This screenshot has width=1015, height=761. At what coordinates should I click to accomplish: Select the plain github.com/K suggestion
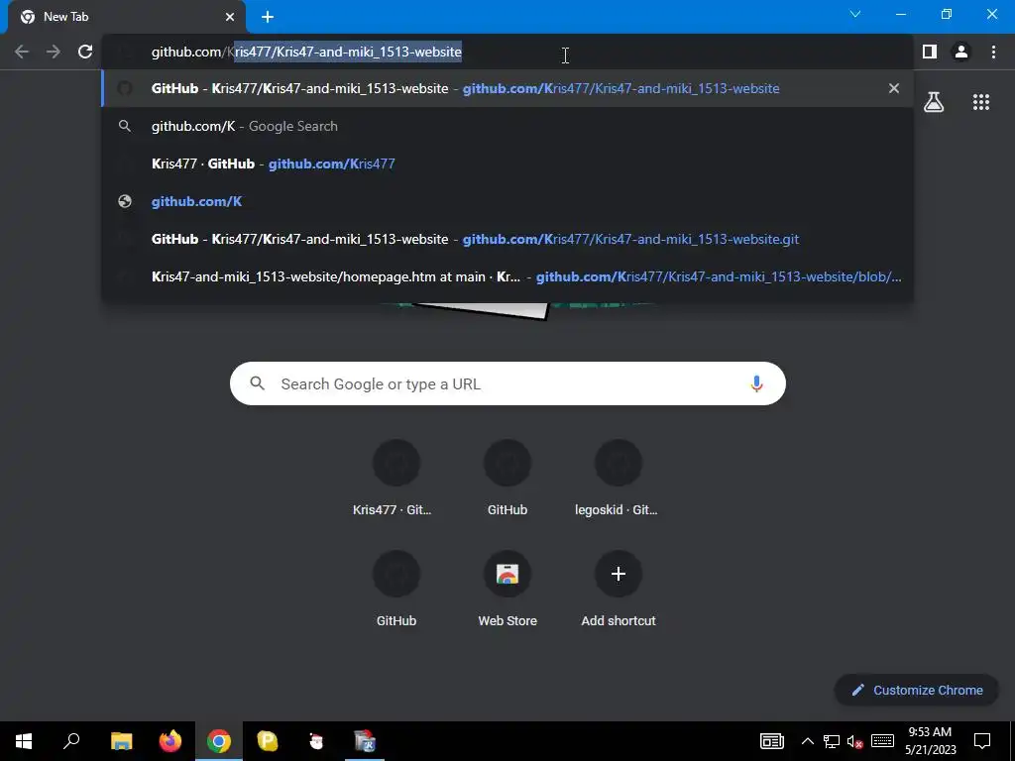(507, 201)
